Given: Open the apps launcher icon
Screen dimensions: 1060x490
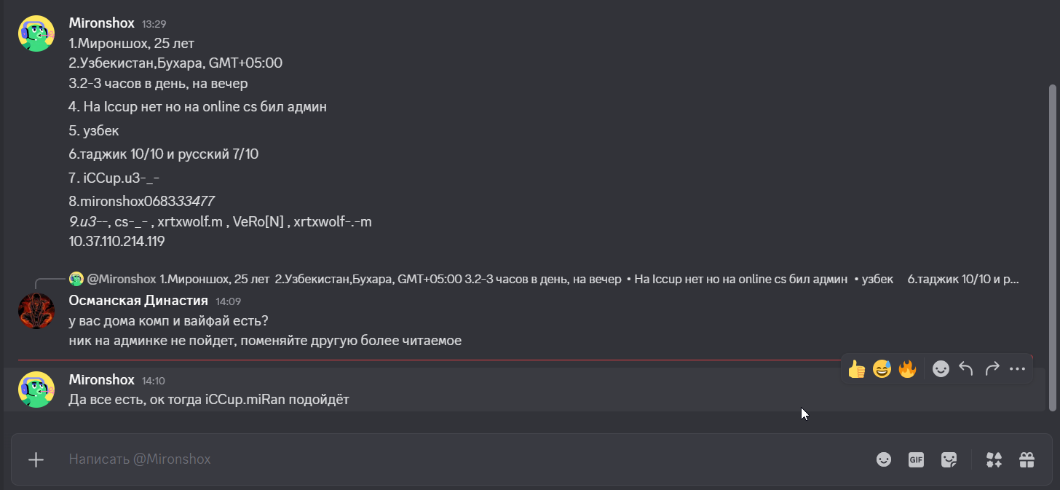Looking at the screenshot, I should click(x=994, y=459).
